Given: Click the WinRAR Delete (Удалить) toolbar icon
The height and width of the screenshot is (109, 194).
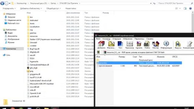Looking at the screenshot, I should [x=139, y=45].
